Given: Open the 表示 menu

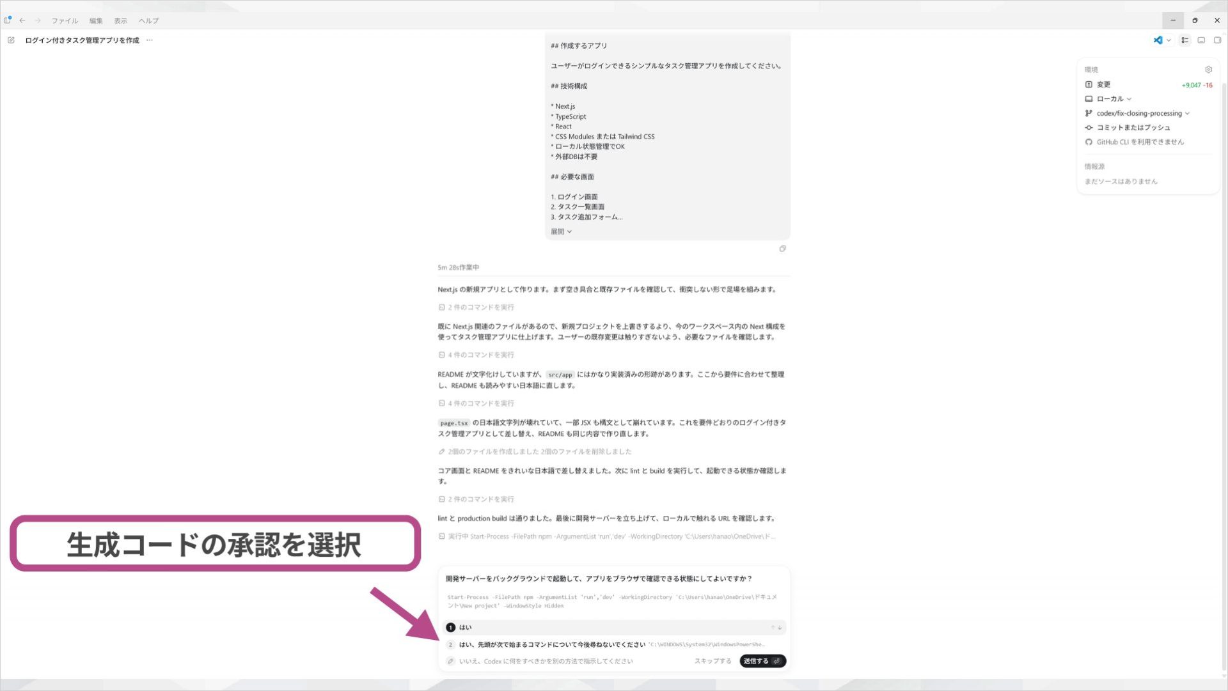Looking at the screenshot, I should (x=120, y=20).
